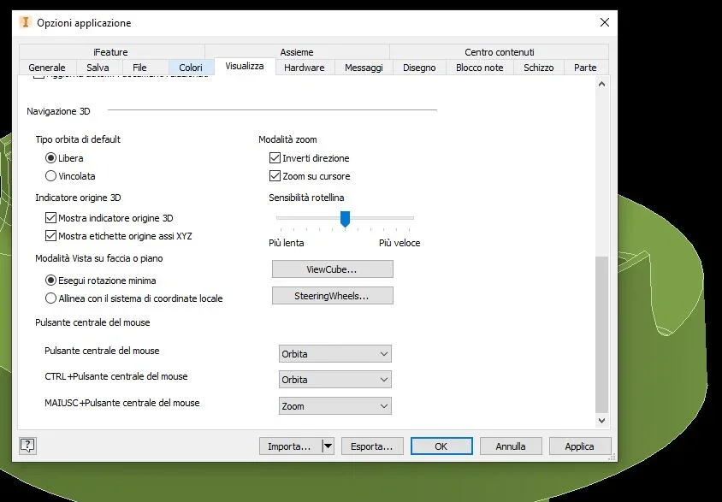Screen dimensions: 722x502
Task: Open the Schizzo tab
Action: click(x=538, y=68)
